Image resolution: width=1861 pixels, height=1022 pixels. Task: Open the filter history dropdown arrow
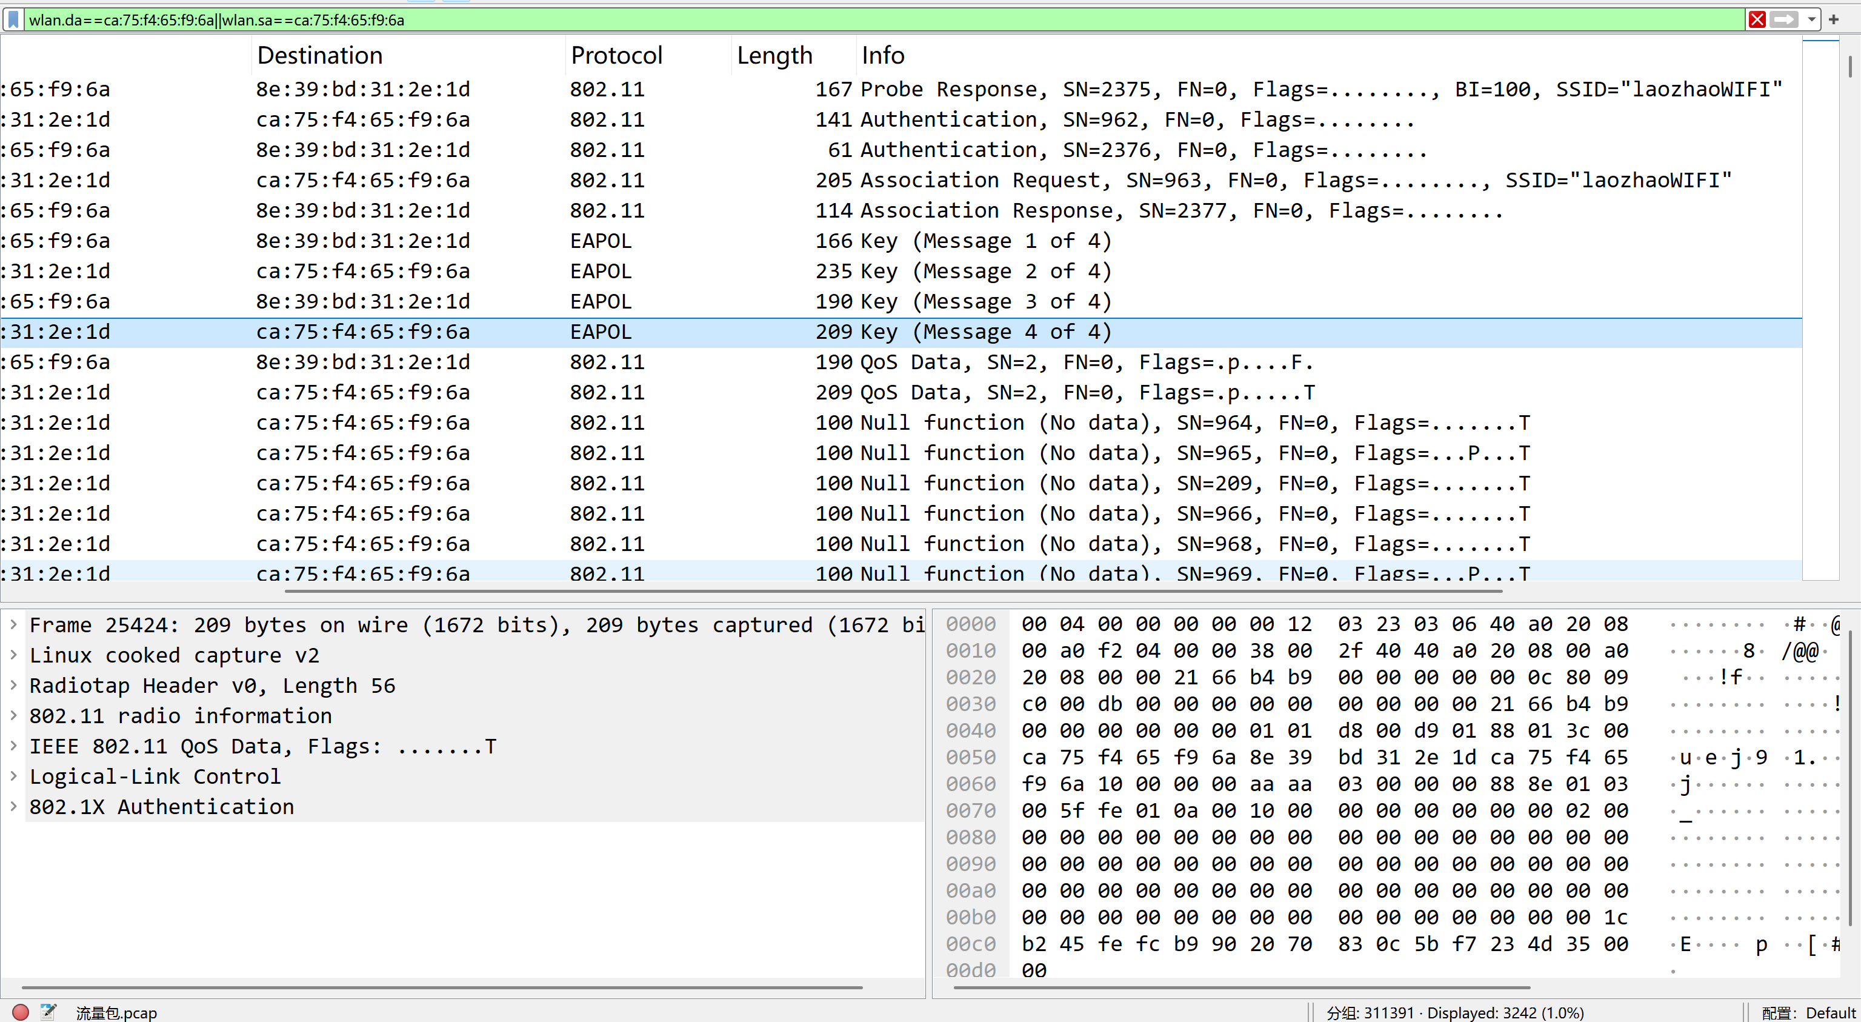(1812, 19)
